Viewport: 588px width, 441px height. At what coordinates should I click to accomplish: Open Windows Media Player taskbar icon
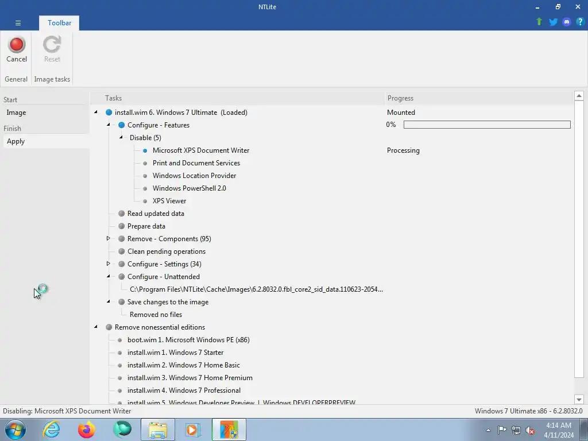click(x=193, y=430)
